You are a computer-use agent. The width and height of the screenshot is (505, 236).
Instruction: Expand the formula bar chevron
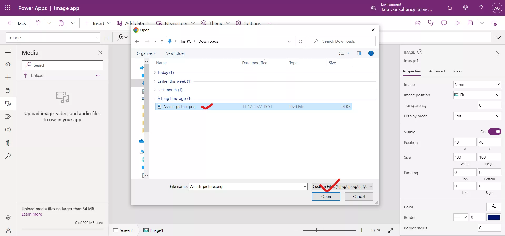pos(498,37)
